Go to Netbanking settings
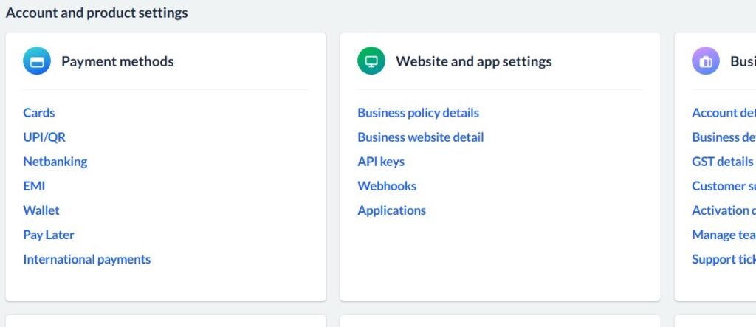 55,162
